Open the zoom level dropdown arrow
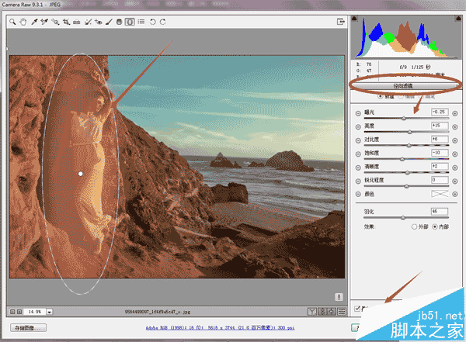The height and width of the screenshot is (342, 466). [50, 312]
